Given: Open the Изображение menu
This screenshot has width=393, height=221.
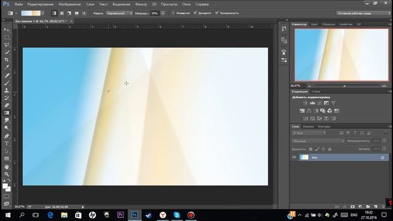Looking at the screenshot, I should coord(69,4).
